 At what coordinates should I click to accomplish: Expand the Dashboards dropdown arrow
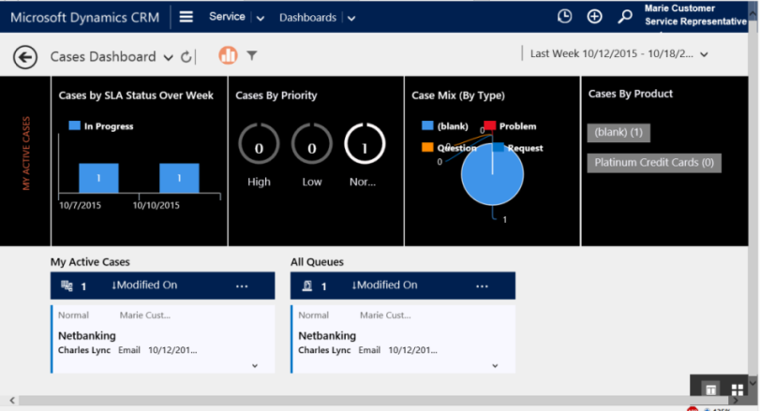351,19
